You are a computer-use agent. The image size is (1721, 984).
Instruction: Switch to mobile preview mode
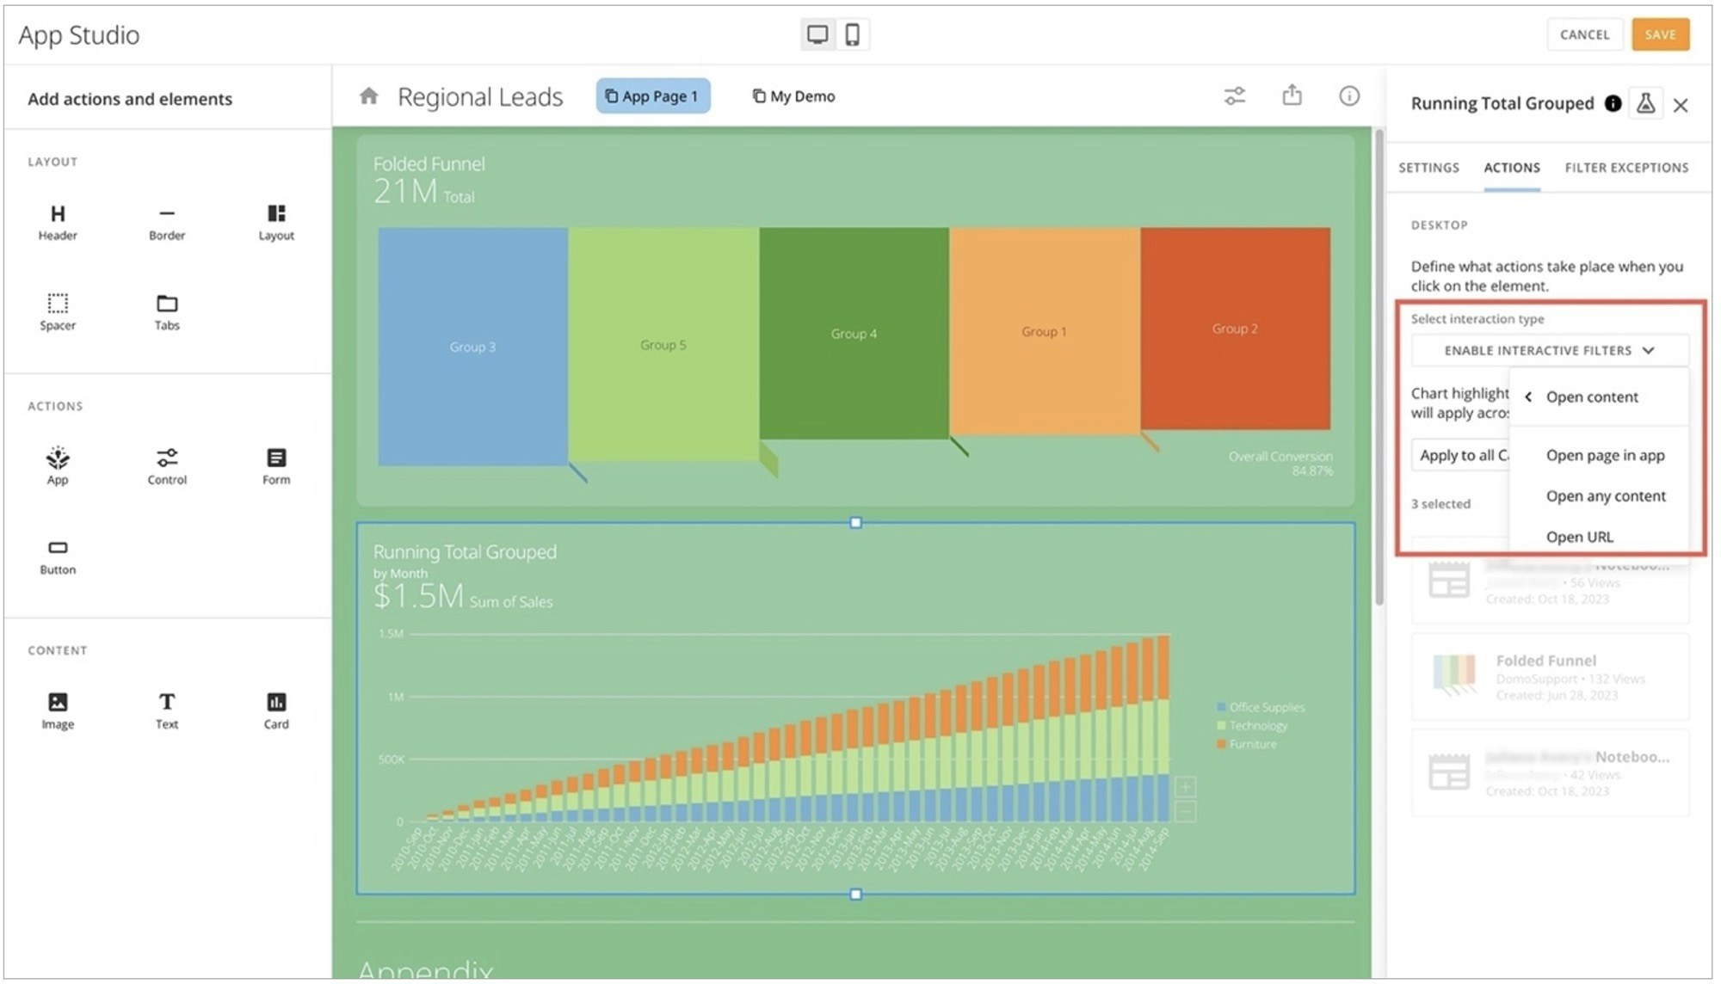click(x=852, y=34)
